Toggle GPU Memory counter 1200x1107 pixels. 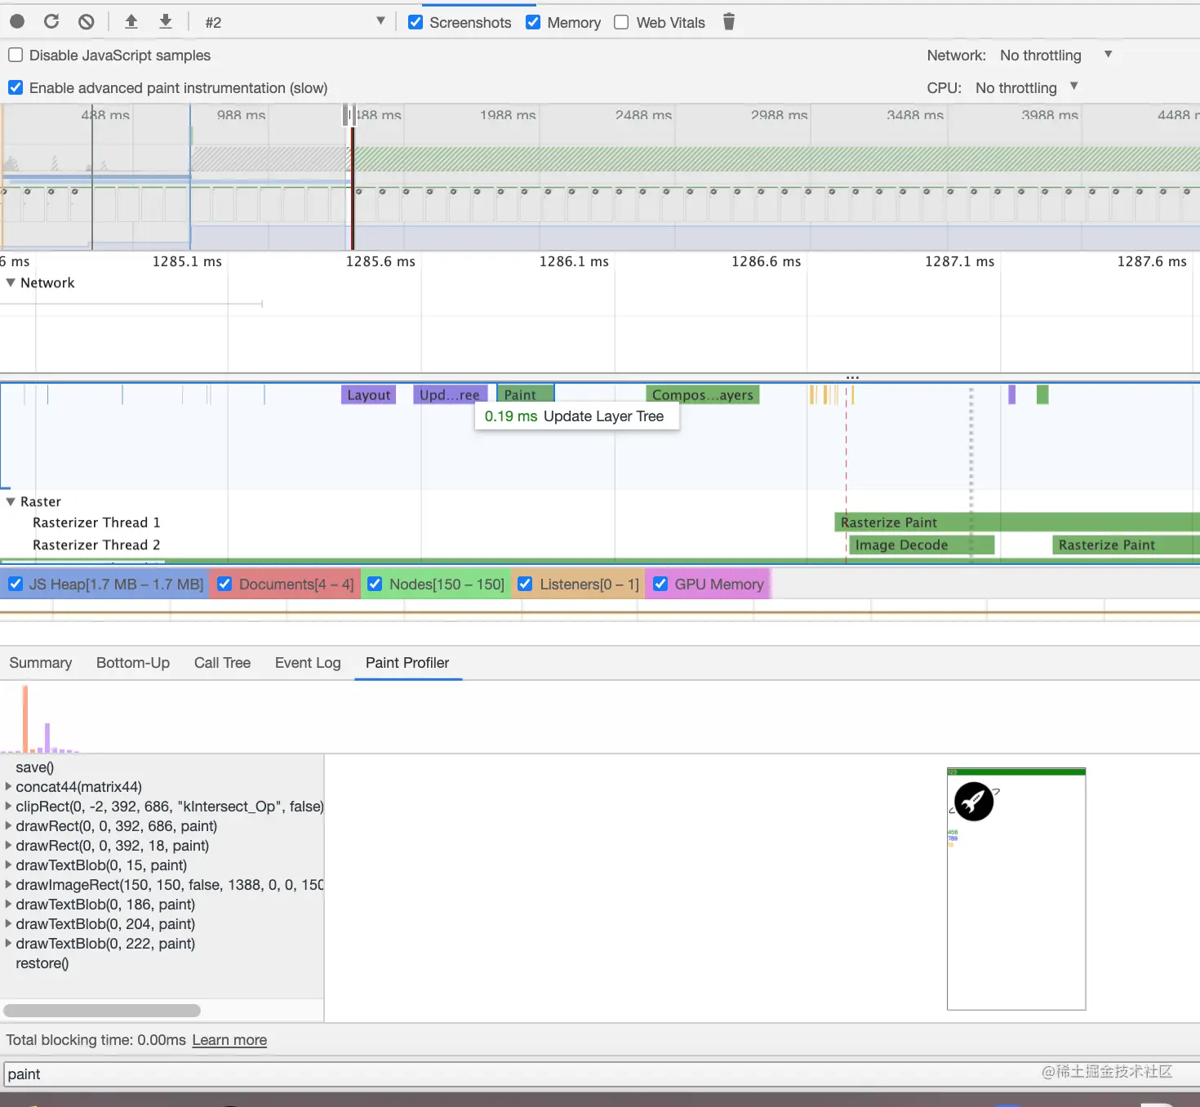click(x=660, y=584)
